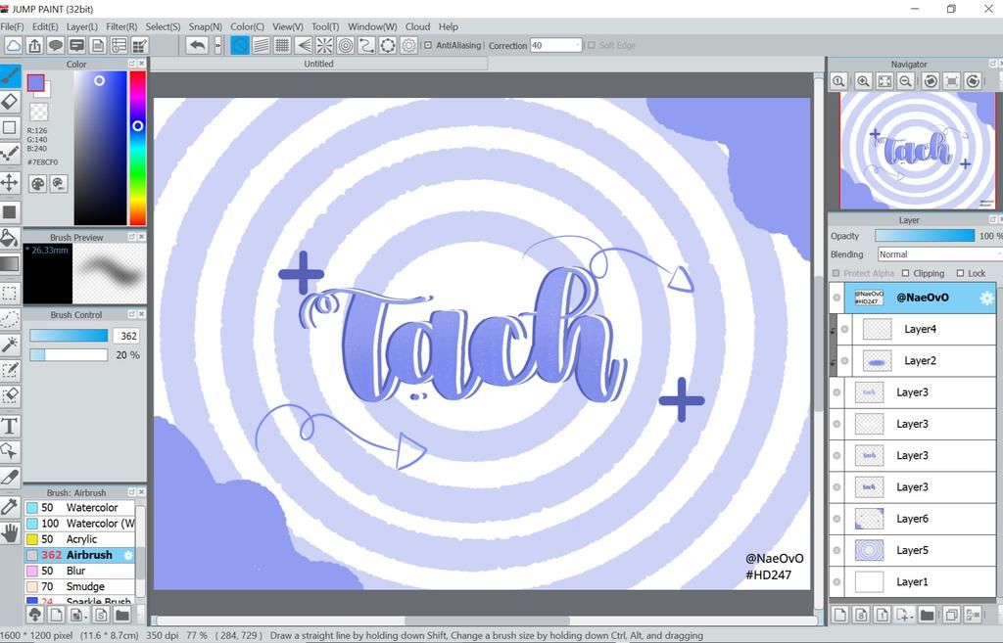Image resolution: width=1003 pixels, height=643 pixels.
Task: Create a new layer folder
Action: click(x=927, y=615)
